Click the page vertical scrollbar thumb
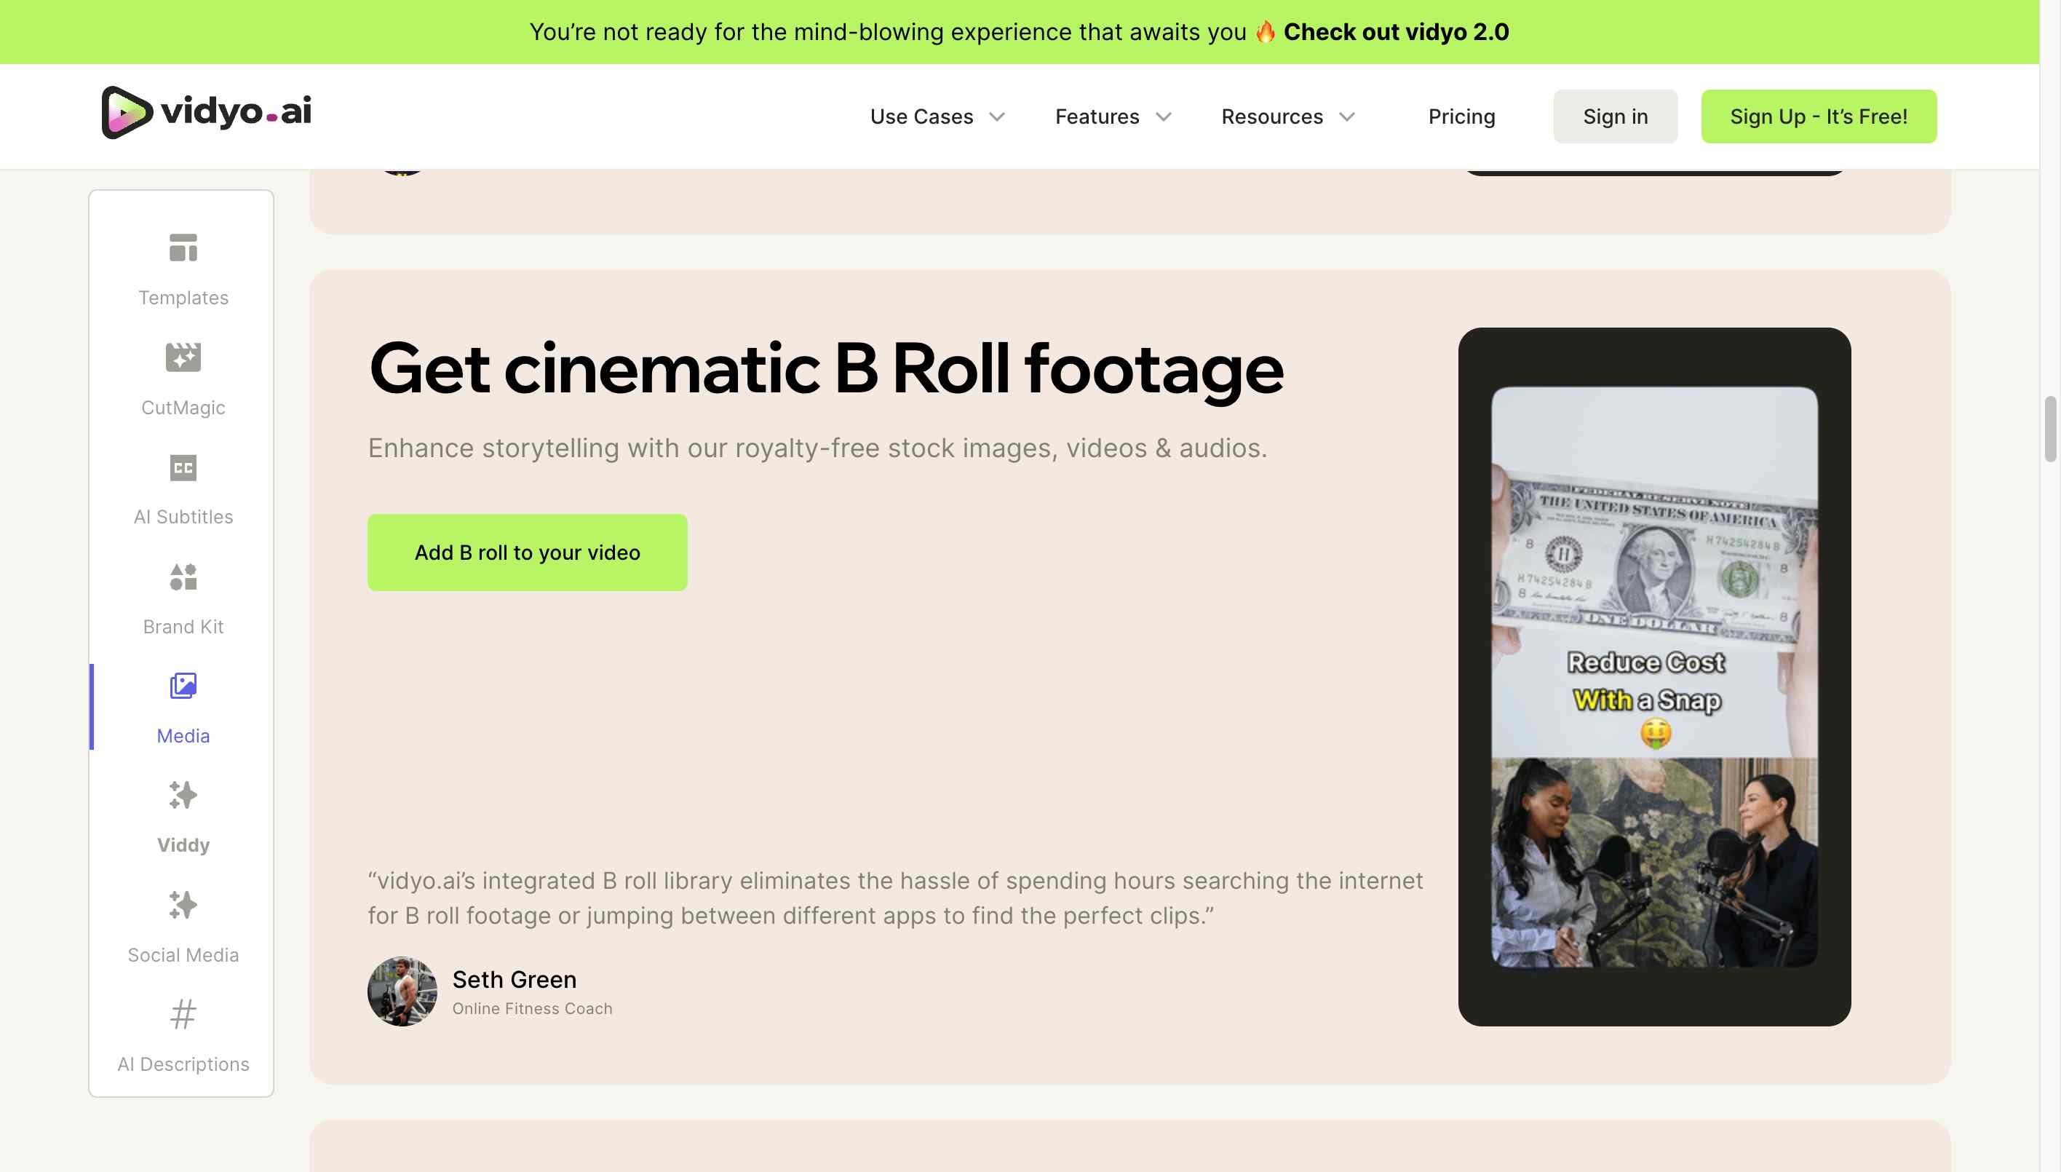This screenshot has width=2061, height=1172. (2050, 429)
